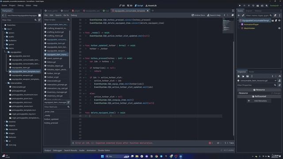Go back in Inspector history

pos(272,76)
